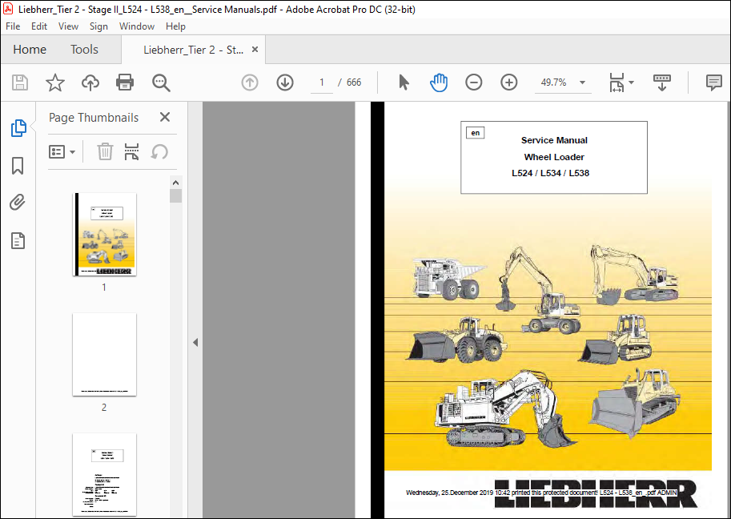Switch to the Home tab
Image resolution: width=731 pixels, height=519 pixels.
point(30,50)
